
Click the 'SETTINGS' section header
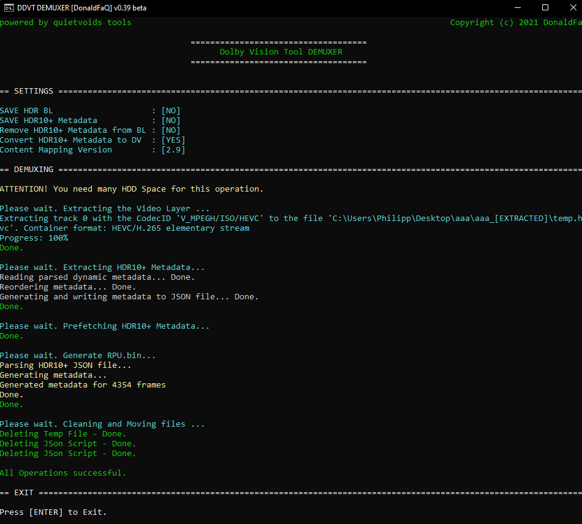click(34, 91)
